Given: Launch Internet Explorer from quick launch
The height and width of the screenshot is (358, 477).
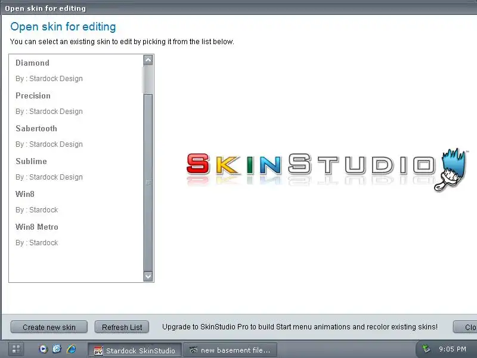Looking at the screenshot, I should pos(72,349).
